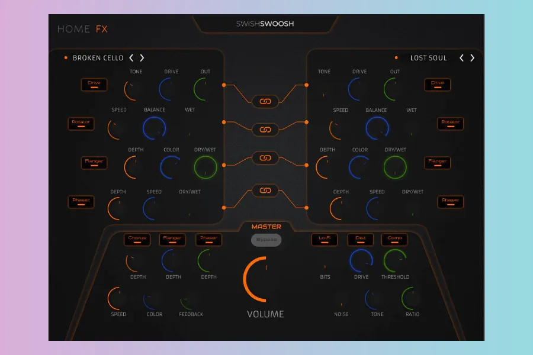The image size is (533, 355).
Task: Click the orange dot beside LOST SOUL
Action: pyautogui.click(x=396, y=58)
